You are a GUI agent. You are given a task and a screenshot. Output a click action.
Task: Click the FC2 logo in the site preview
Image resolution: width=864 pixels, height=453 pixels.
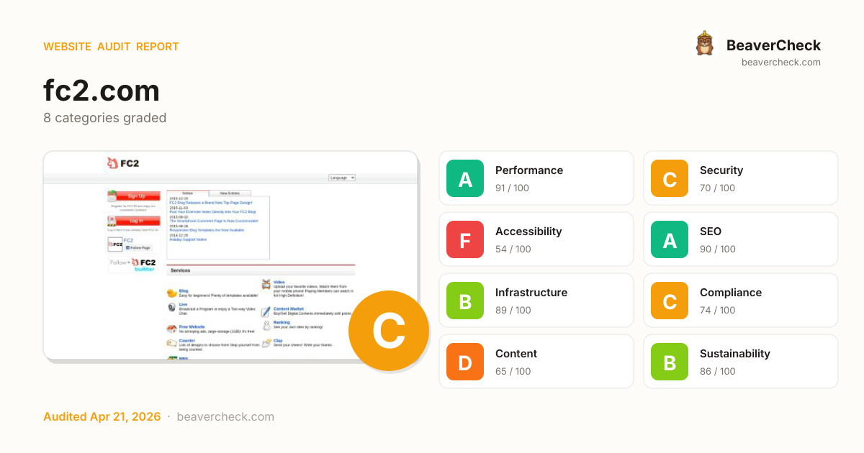click(123, 163)
